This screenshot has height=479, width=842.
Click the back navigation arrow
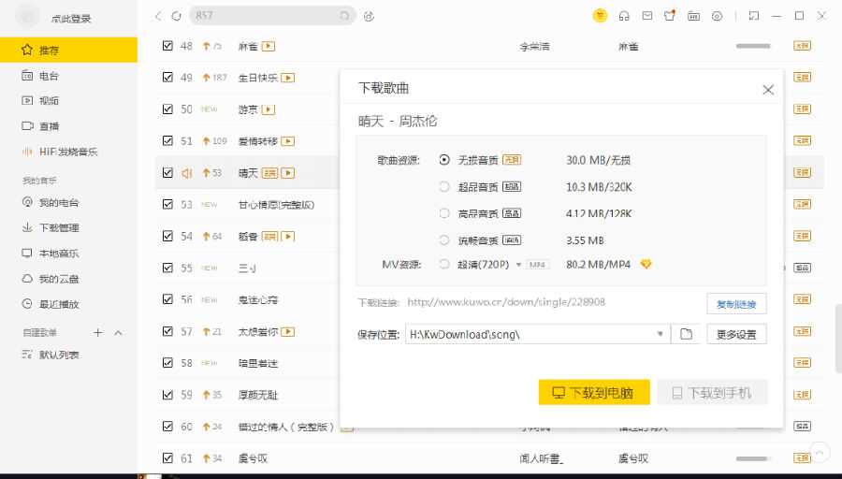pos(157,16)
